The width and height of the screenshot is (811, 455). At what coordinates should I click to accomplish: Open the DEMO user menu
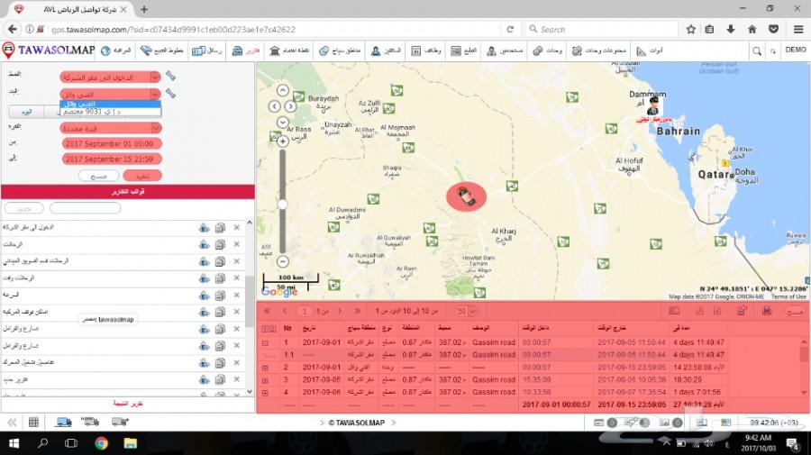[x=796, y=50]
